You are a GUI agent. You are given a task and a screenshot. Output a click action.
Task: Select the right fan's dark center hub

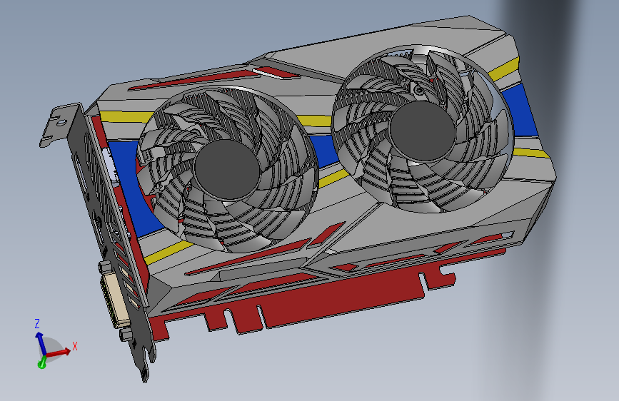point(423,131)
